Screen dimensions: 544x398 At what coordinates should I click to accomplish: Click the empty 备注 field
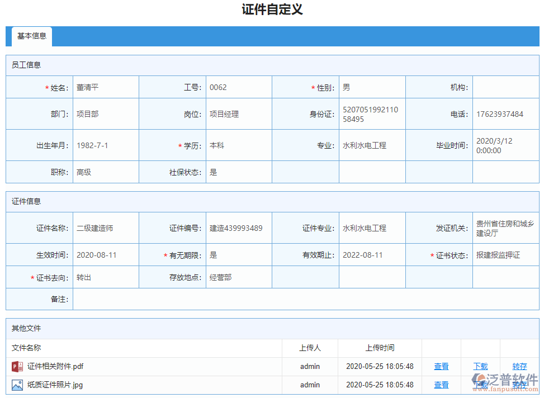click(305, 299)
